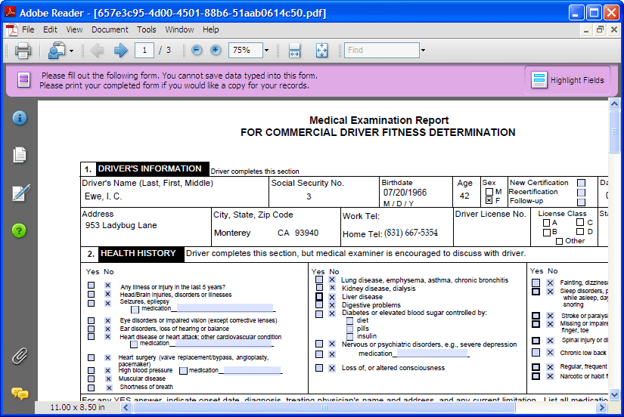This screenshot has width=624, height=417.
Task: Open the Tools menu
Action: pyautogui.click(x=147, y=29)
